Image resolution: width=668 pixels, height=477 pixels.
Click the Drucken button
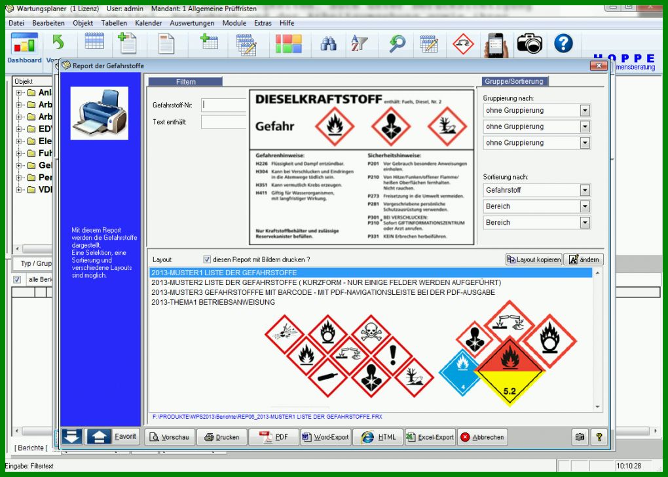[x=222, y=437]
